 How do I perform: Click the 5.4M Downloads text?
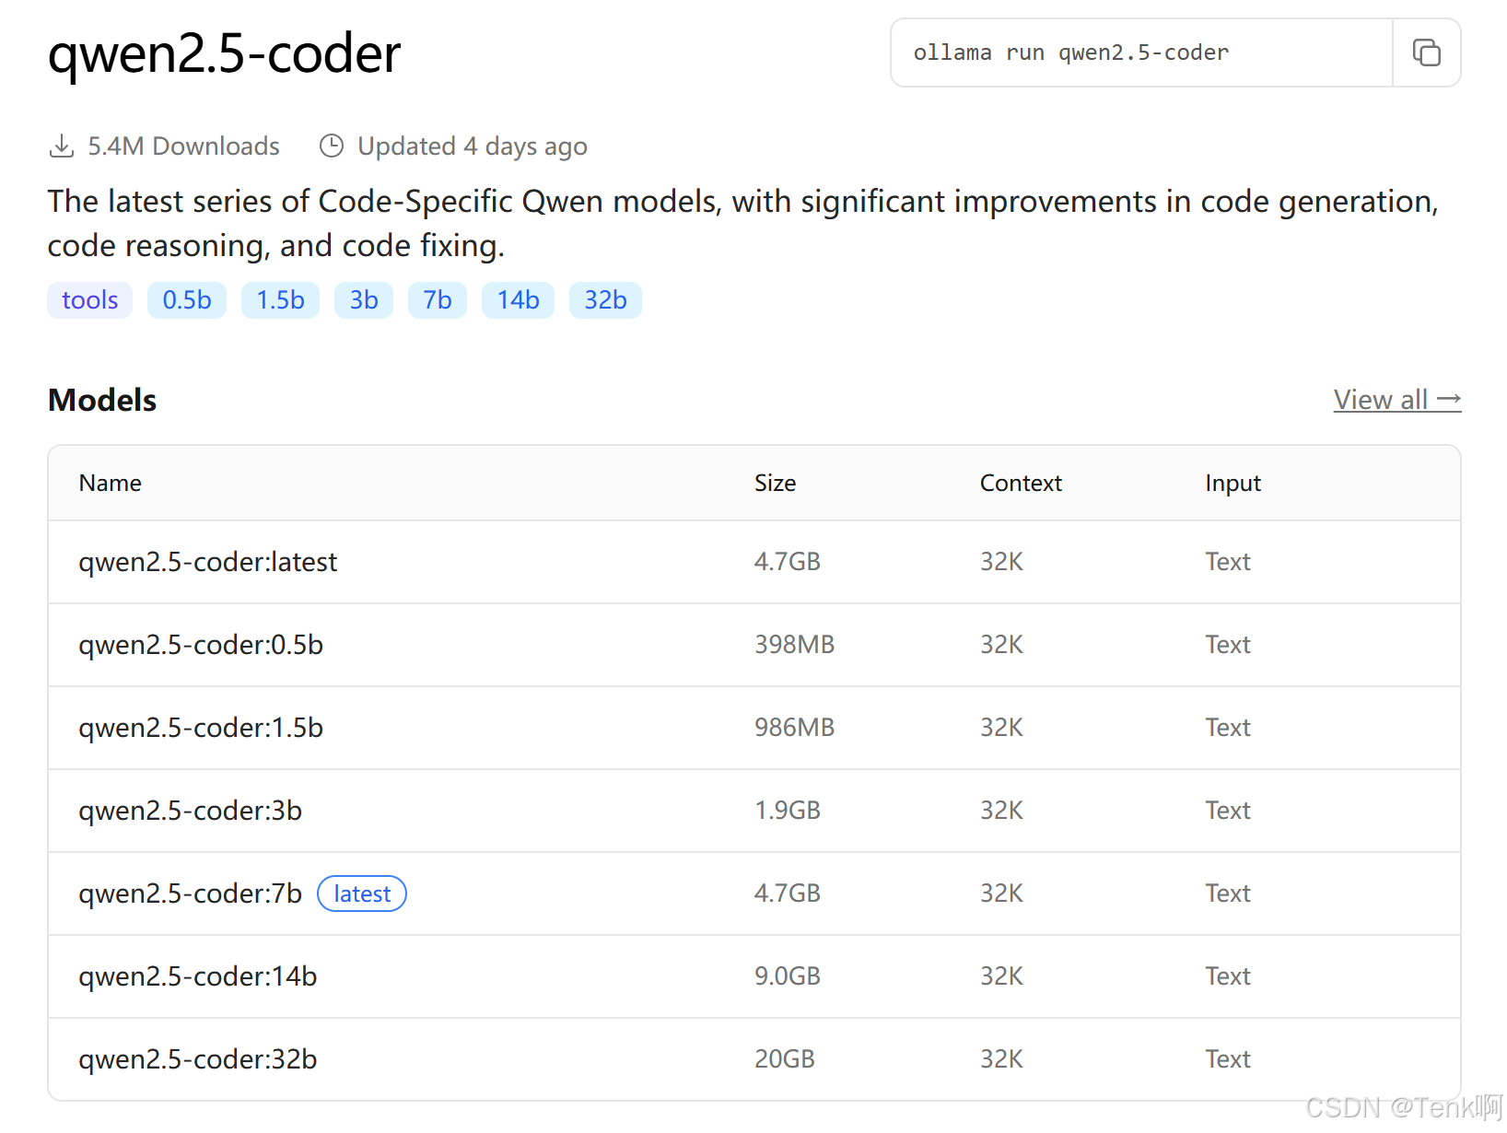[x=183, y=146]
